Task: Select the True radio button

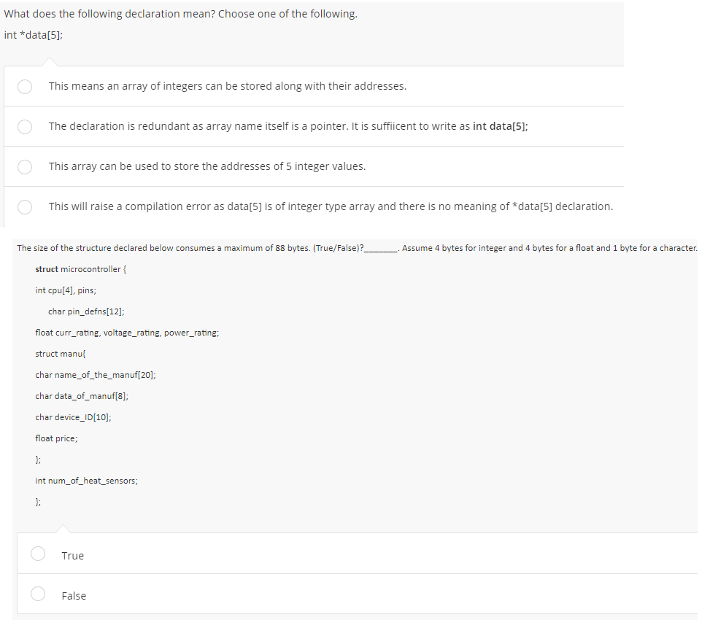Action: coord(38,554)
